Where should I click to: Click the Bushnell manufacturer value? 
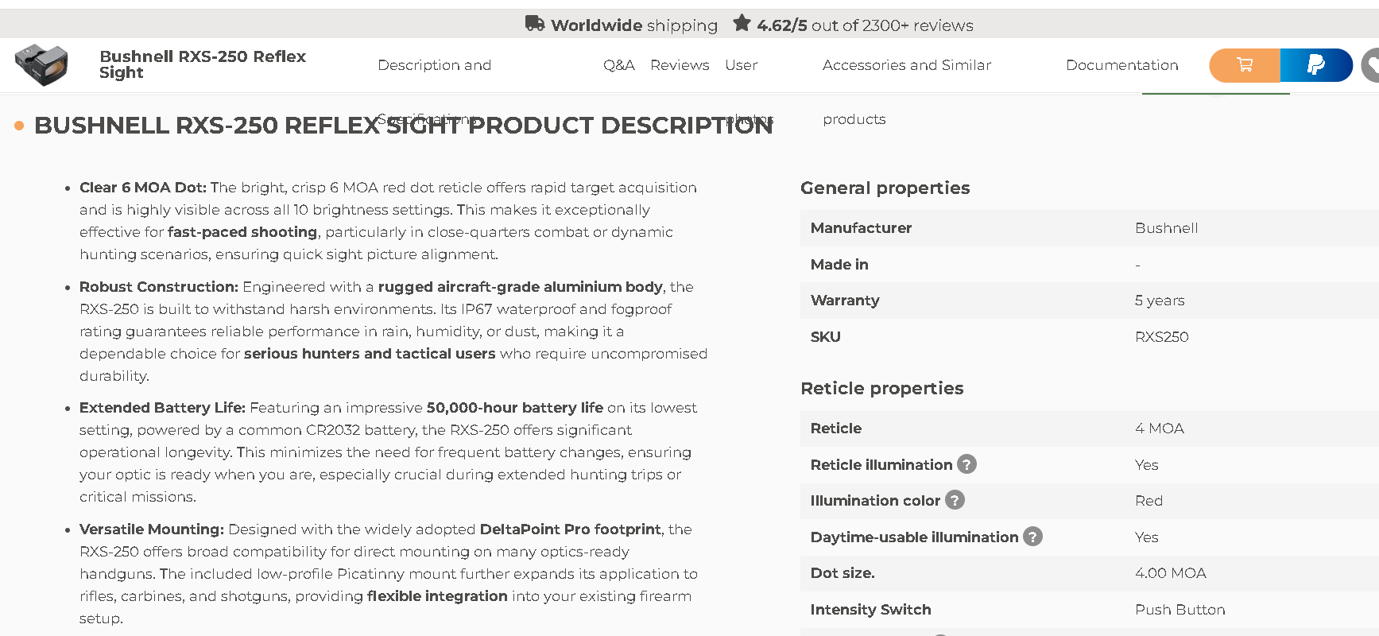click(x=1166, y=228)
